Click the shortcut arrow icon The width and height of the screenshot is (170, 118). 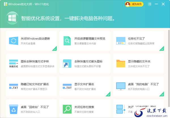pos(67,64)
